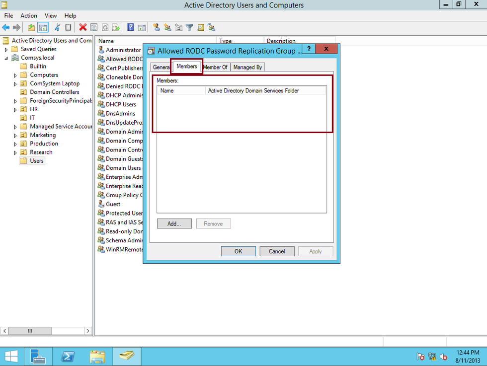Click the Create new user icon
This screenshot has width=487, height=366.
pyautogui.click(x=156, y=28)
